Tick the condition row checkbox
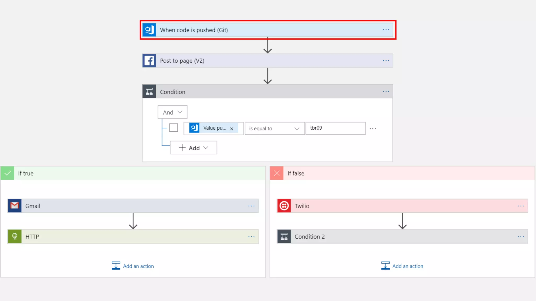536x301 pixels. point(174,128)
